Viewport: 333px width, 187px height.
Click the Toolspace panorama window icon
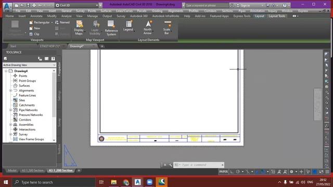pyautogui.click(x=46, y=59)
